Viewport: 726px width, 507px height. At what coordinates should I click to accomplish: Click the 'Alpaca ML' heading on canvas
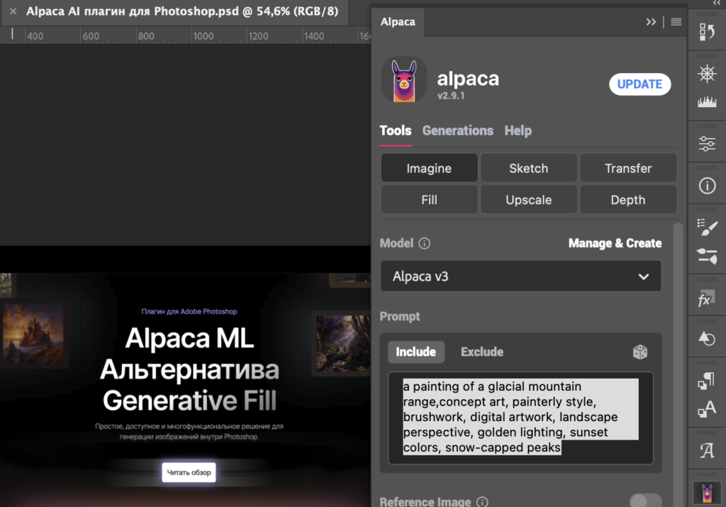tap(189, 338)
